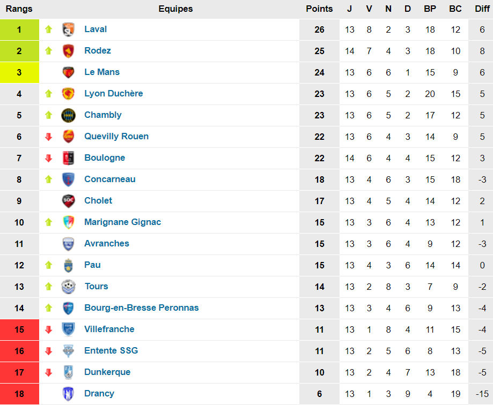Click the yellow rank 3 cell
493x405 pixels.
coord(19,72)
